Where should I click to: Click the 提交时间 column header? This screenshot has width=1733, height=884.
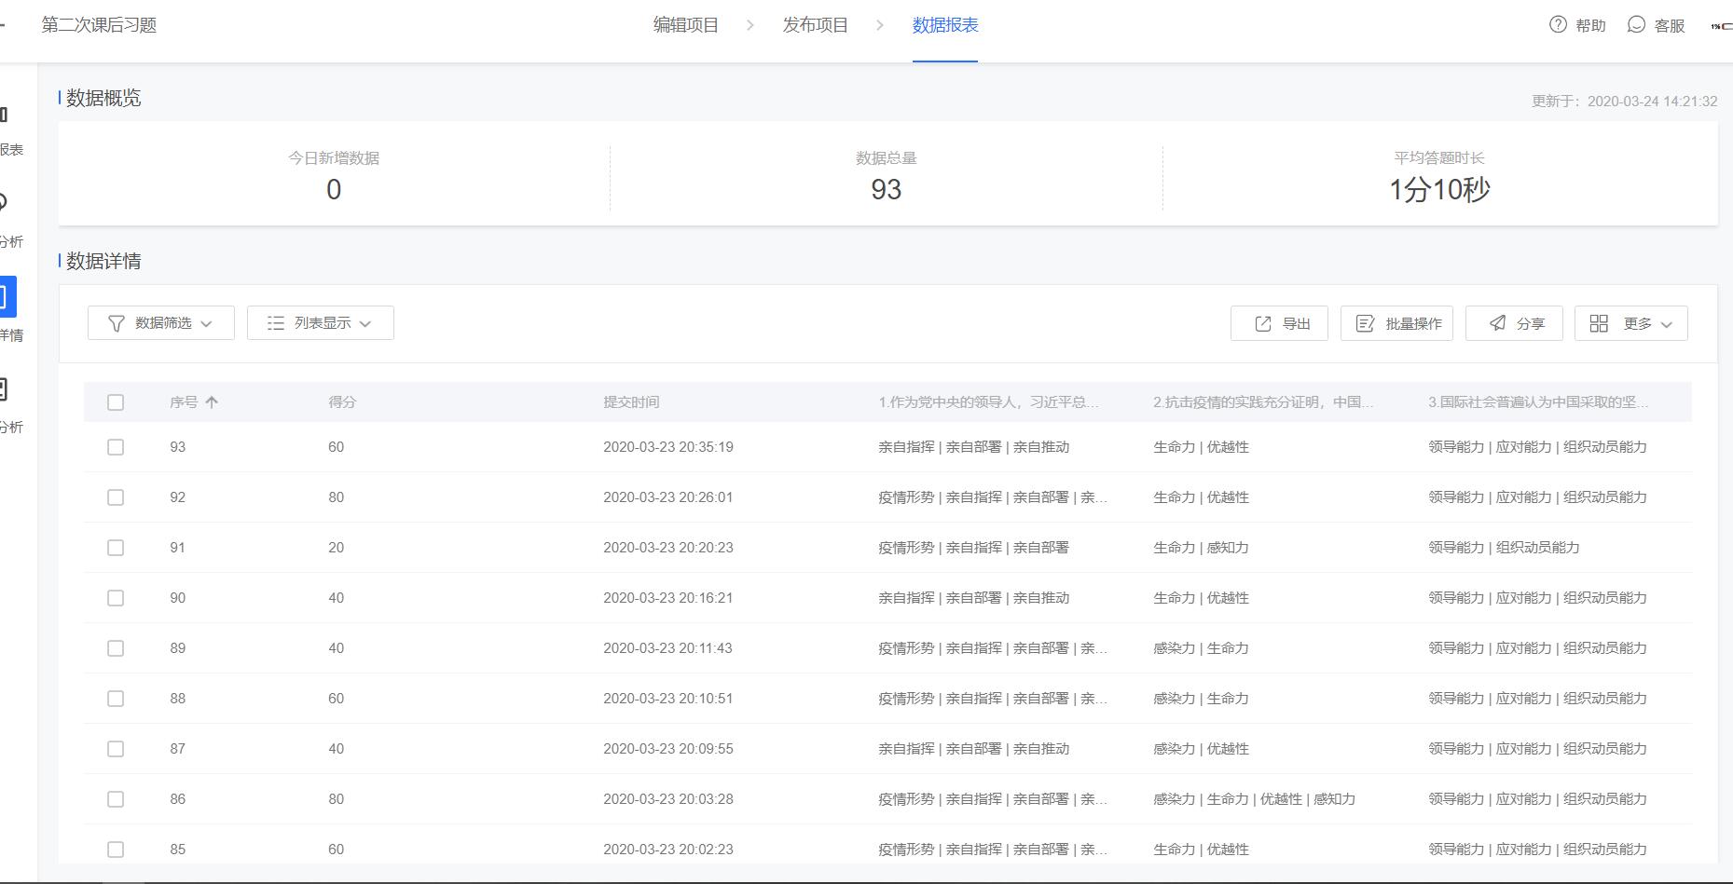click(631, 402)
